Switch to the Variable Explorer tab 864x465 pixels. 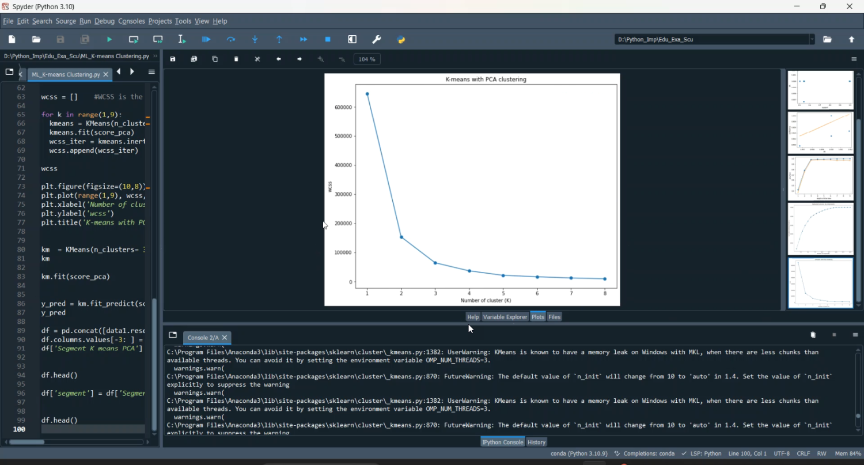[x=505, y=317]
